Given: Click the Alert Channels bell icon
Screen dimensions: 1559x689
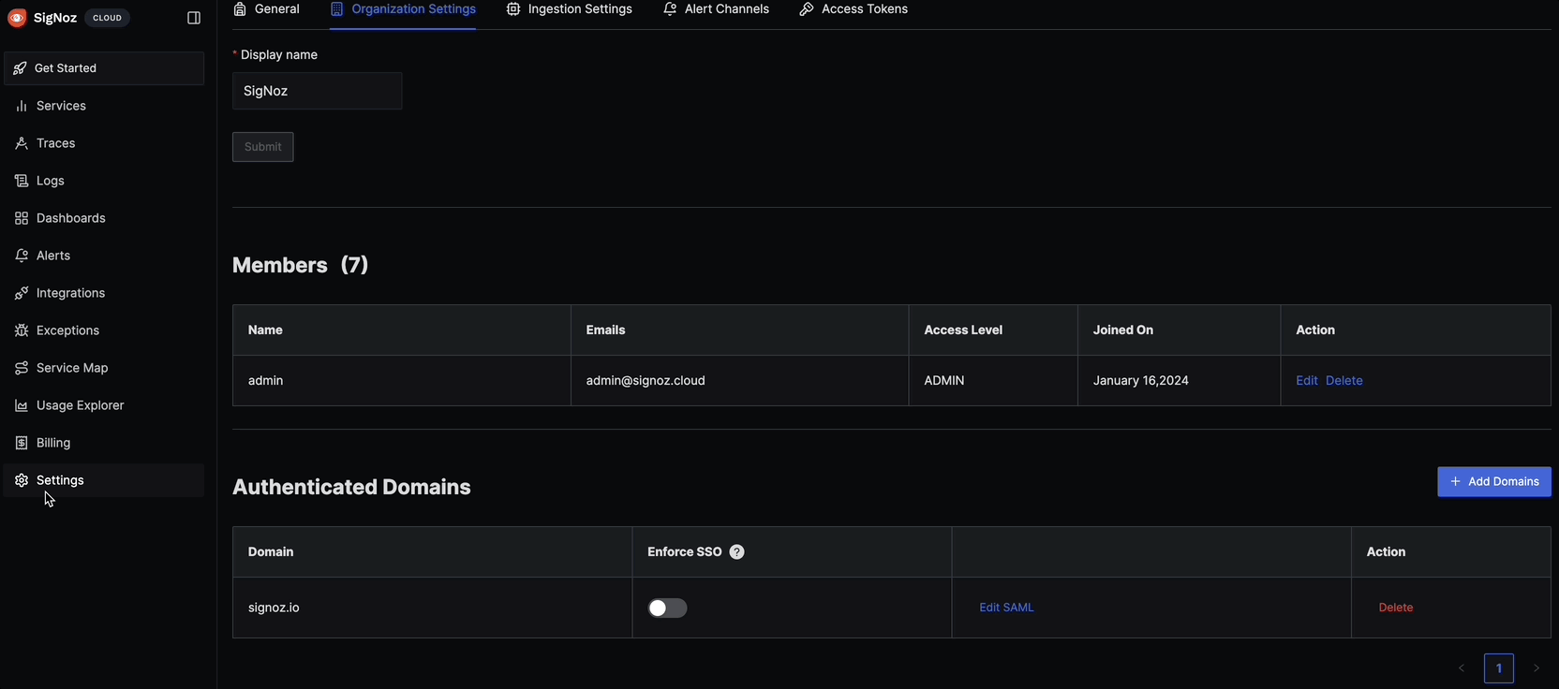Looking at the screenshot, I should click(x=670, y=9).
